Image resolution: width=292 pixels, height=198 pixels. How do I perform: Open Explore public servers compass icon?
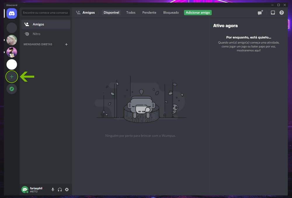pyautogui.click(x=12, y=89)
